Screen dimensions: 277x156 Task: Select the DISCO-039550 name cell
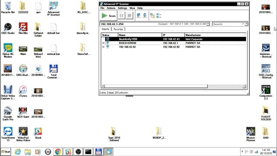pos(127,43)
